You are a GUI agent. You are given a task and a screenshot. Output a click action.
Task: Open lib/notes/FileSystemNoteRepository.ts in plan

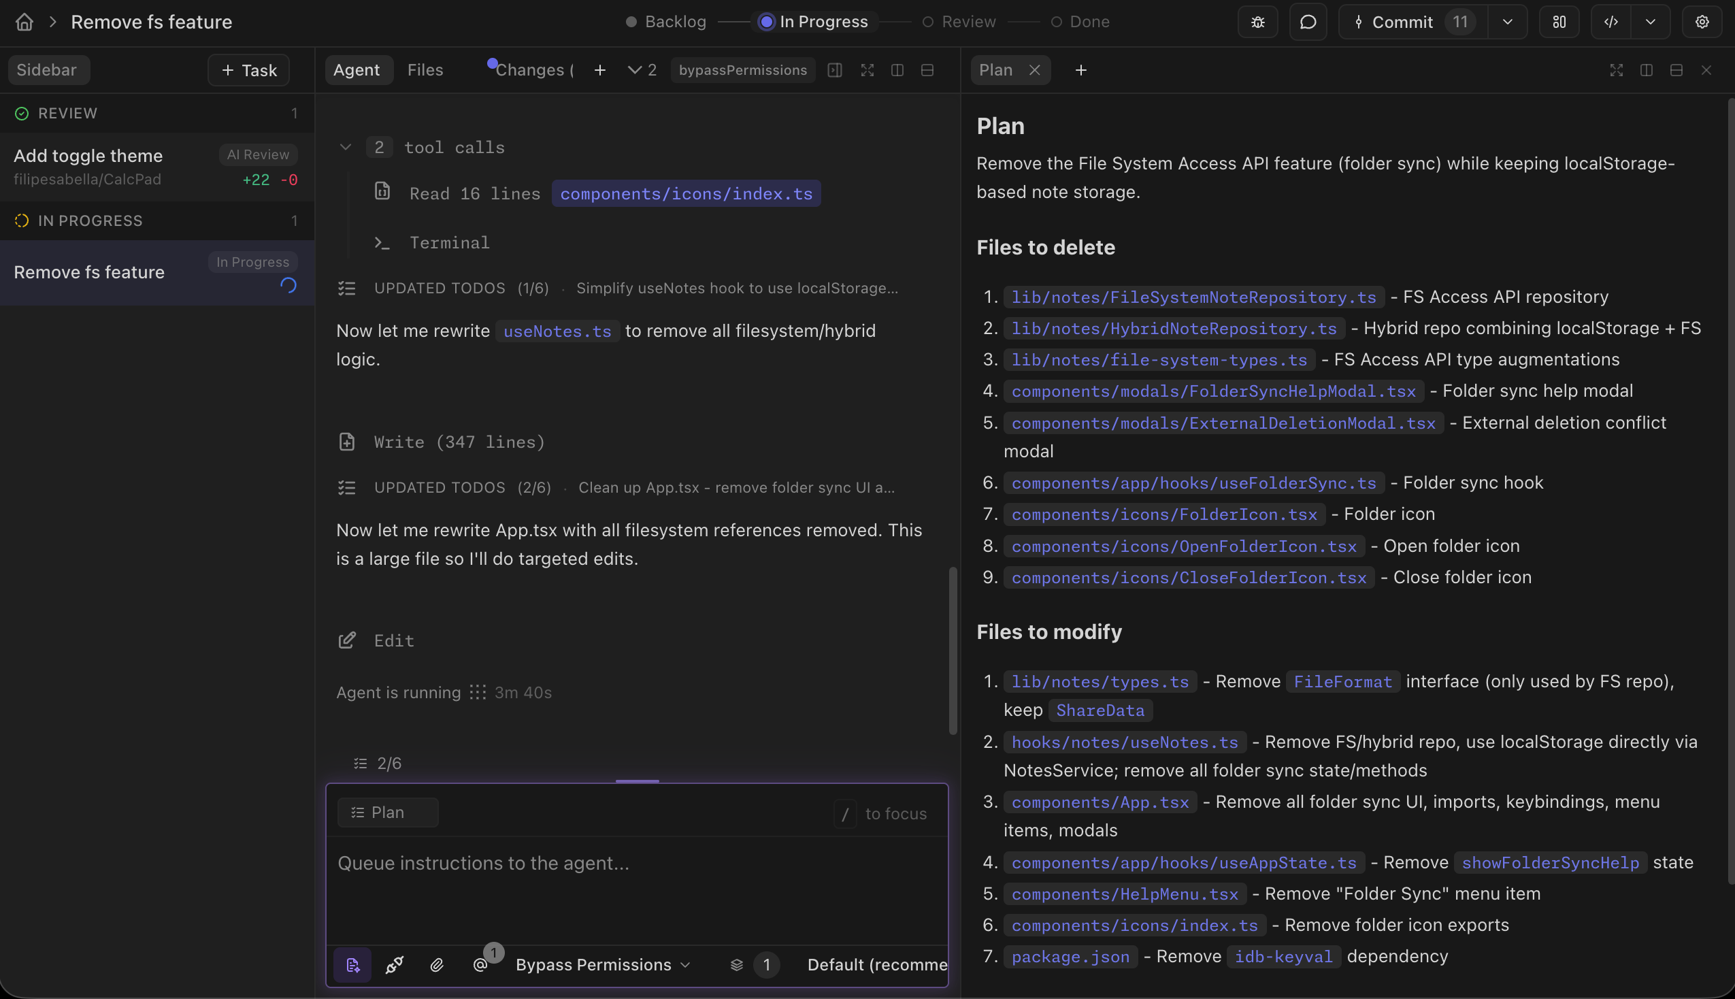1194,297
